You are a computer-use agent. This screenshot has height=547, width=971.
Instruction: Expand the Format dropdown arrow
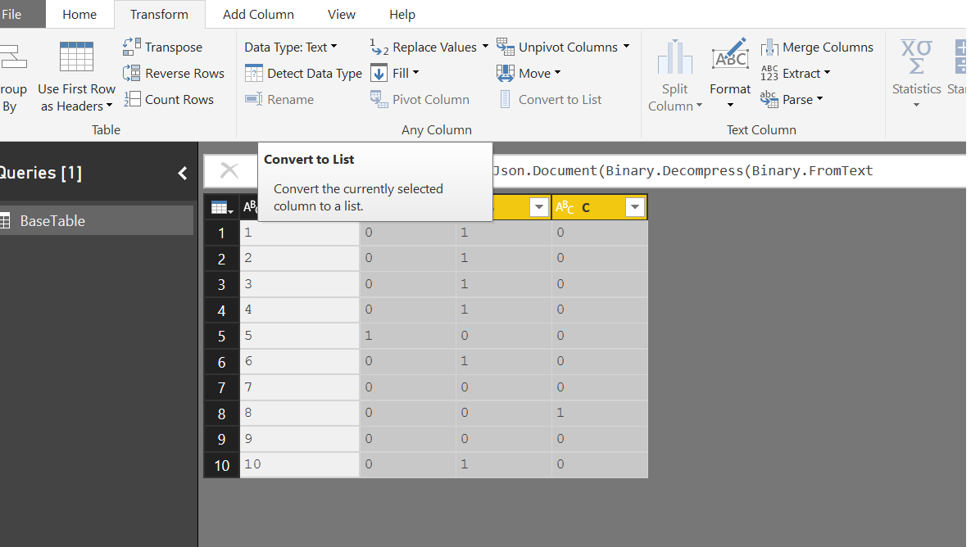(x=730, y=105)
